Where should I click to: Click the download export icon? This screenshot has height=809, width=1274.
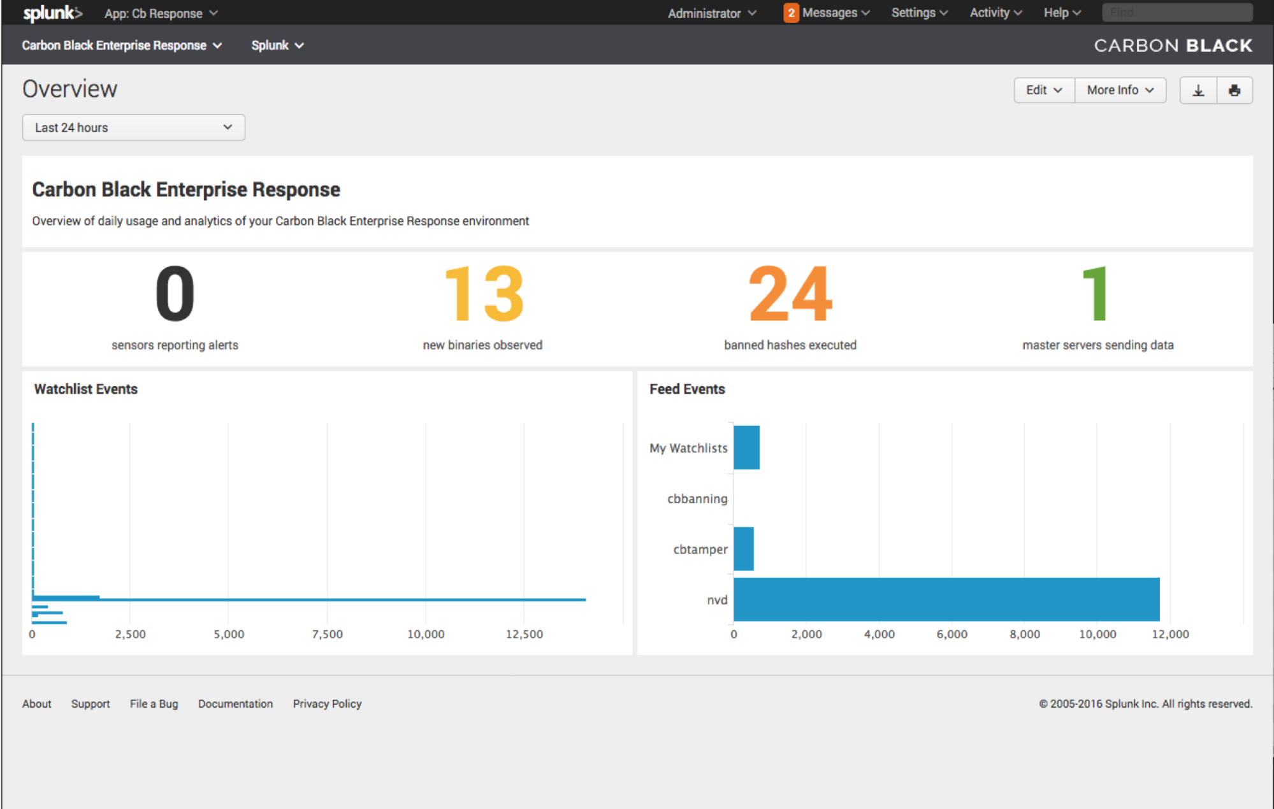[1198, 90]
